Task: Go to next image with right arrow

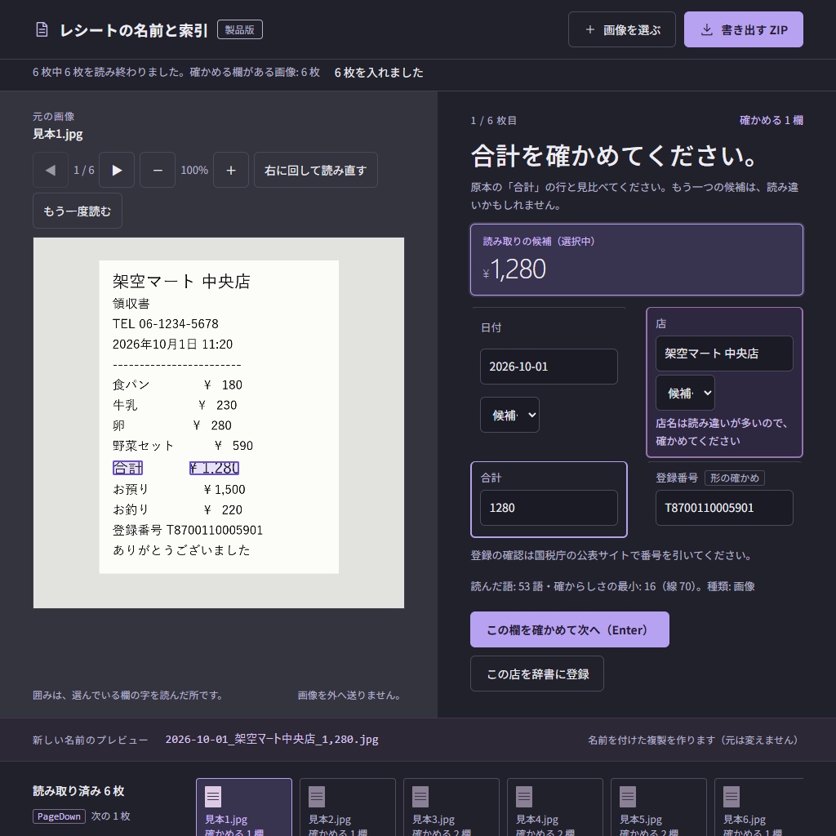Action: click(x=117, y=170)
